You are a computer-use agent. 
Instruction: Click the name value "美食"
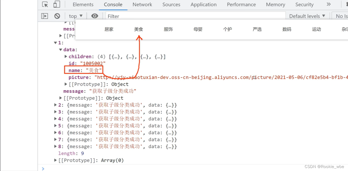point(94,71)
